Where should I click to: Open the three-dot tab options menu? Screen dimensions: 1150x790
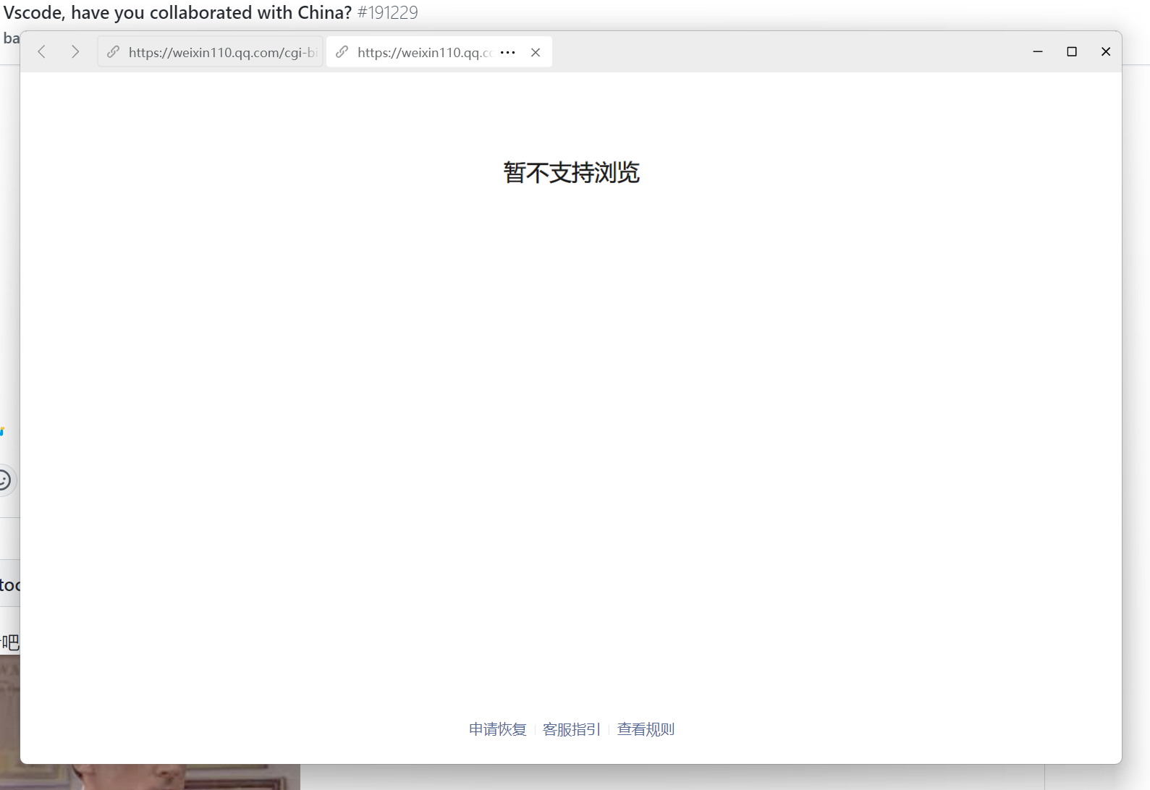click(x=508, y=52)
